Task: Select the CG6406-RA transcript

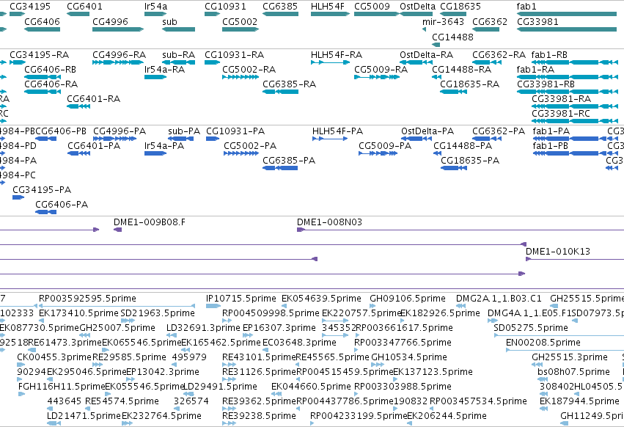Action: click(x=43, y=92)
